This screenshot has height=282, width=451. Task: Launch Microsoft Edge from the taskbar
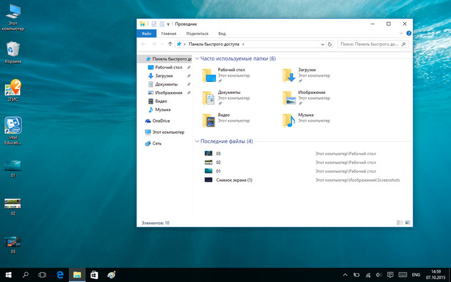[60, 275]
